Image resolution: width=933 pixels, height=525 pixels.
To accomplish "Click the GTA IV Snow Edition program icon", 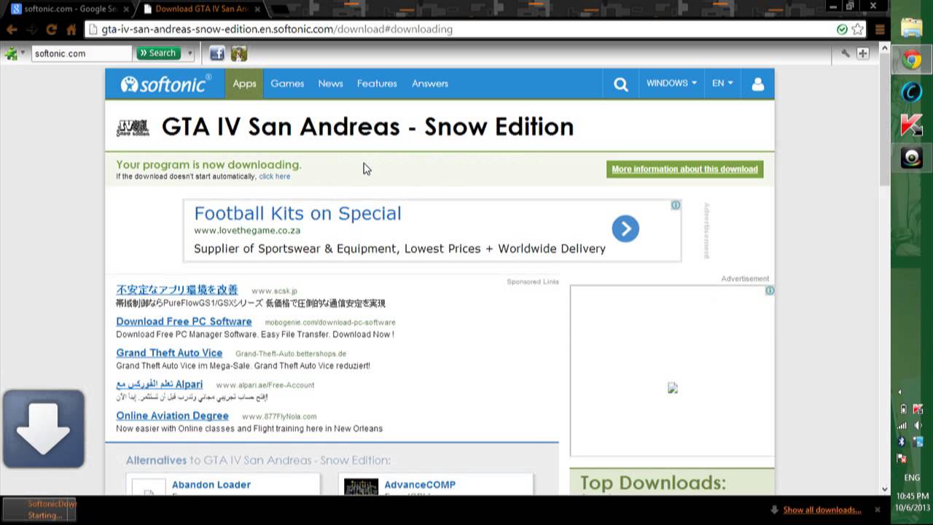I will (x=133, y=128).
